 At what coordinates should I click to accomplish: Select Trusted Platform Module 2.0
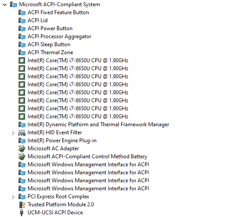pos(61,205)
